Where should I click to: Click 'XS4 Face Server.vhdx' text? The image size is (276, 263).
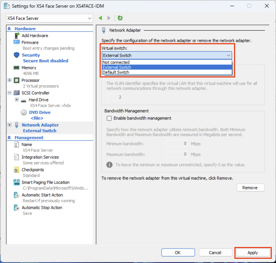(x=50, y=105)
